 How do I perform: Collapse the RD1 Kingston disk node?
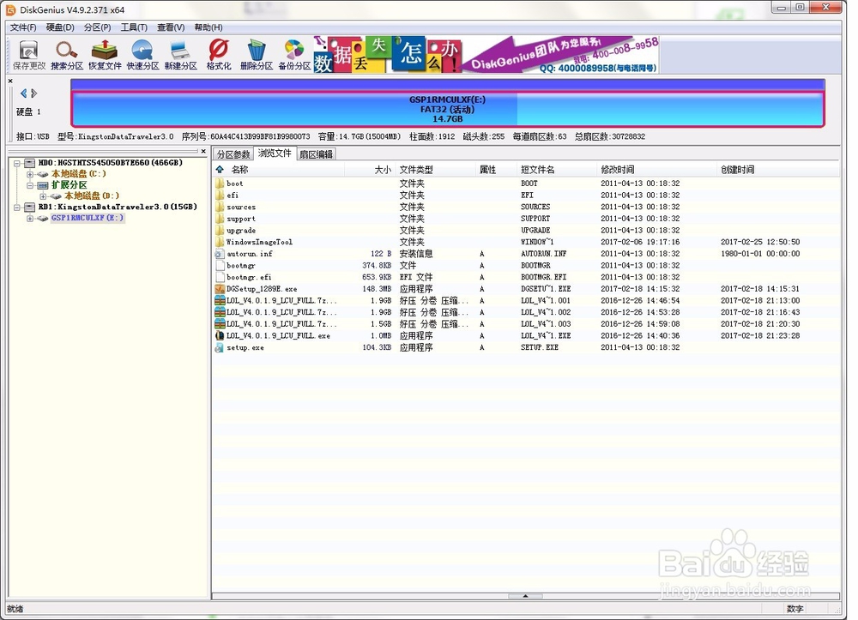(x=17, y=208)
